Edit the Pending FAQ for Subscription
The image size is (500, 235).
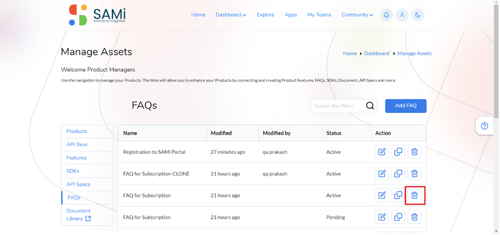(x=382, y=217)
